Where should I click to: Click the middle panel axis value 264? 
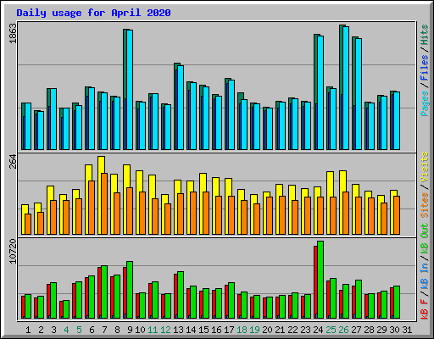coord(14,161)
